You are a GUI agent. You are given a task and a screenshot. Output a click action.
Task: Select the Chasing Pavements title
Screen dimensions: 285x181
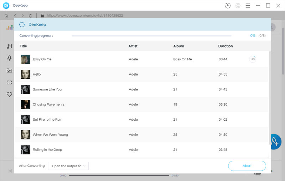click(48, 104)
